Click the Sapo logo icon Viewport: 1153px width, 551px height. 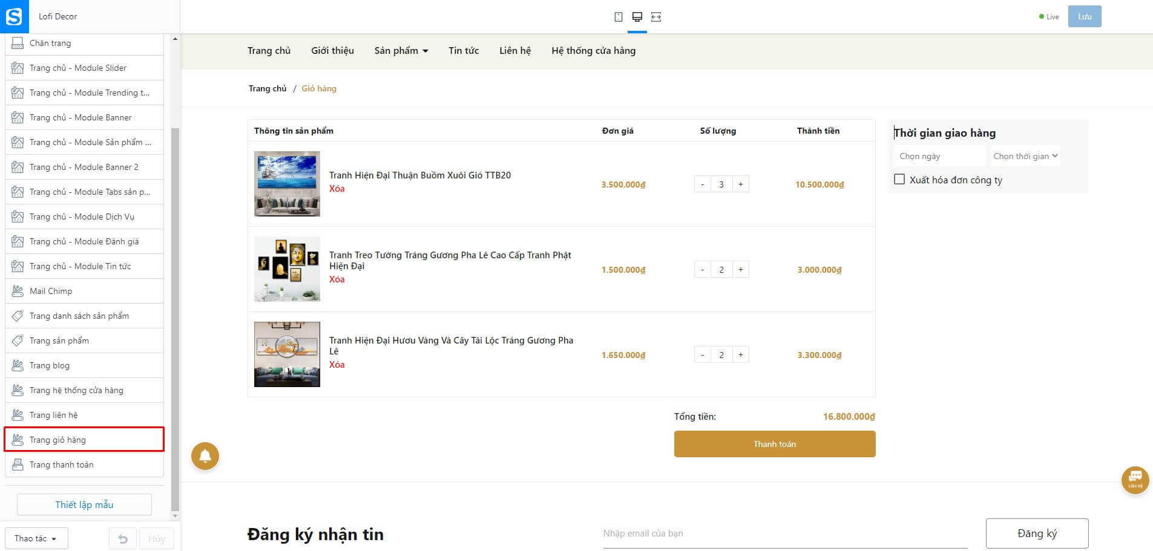[13, 16]
